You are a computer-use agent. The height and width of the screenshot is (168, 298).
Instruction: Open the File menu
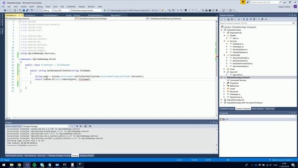[3, 7]
